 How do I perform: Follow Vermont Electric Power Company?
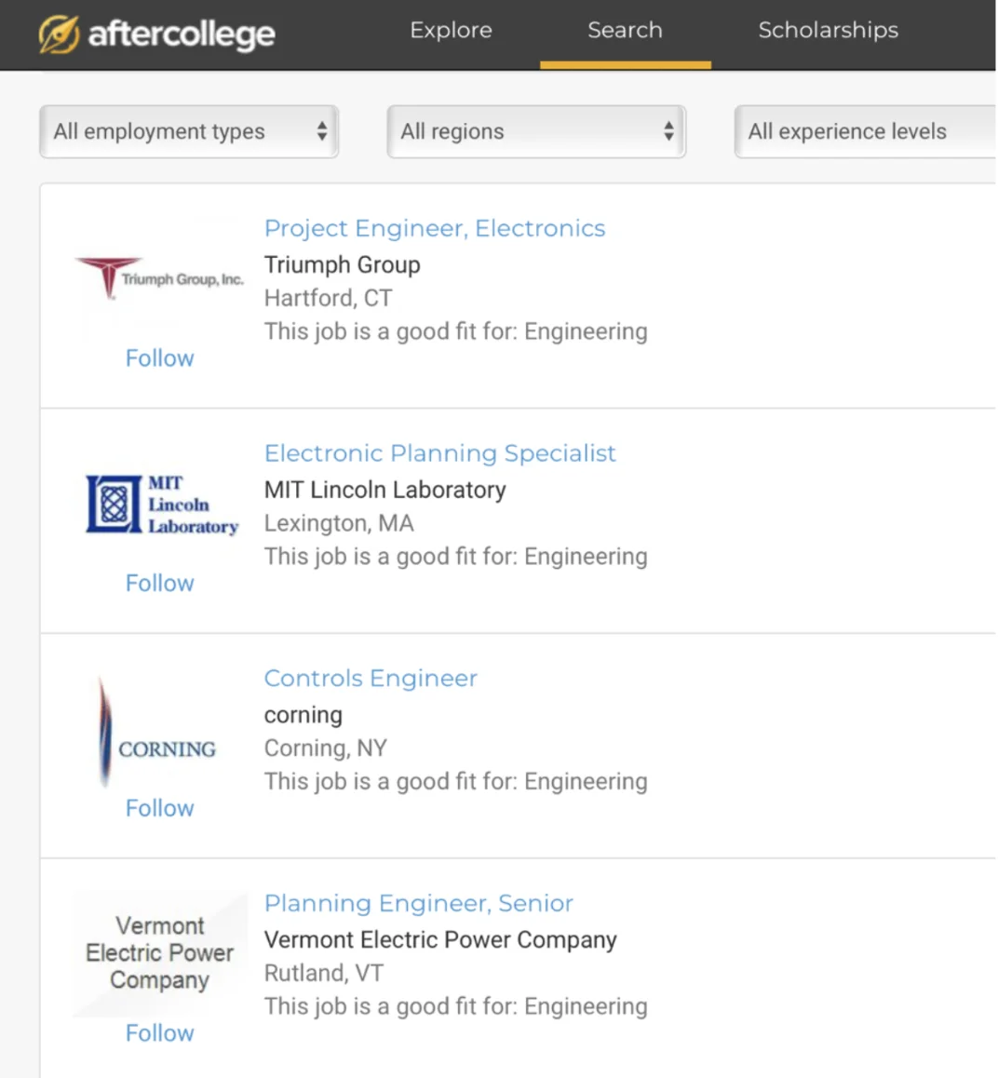point(159,1033)
